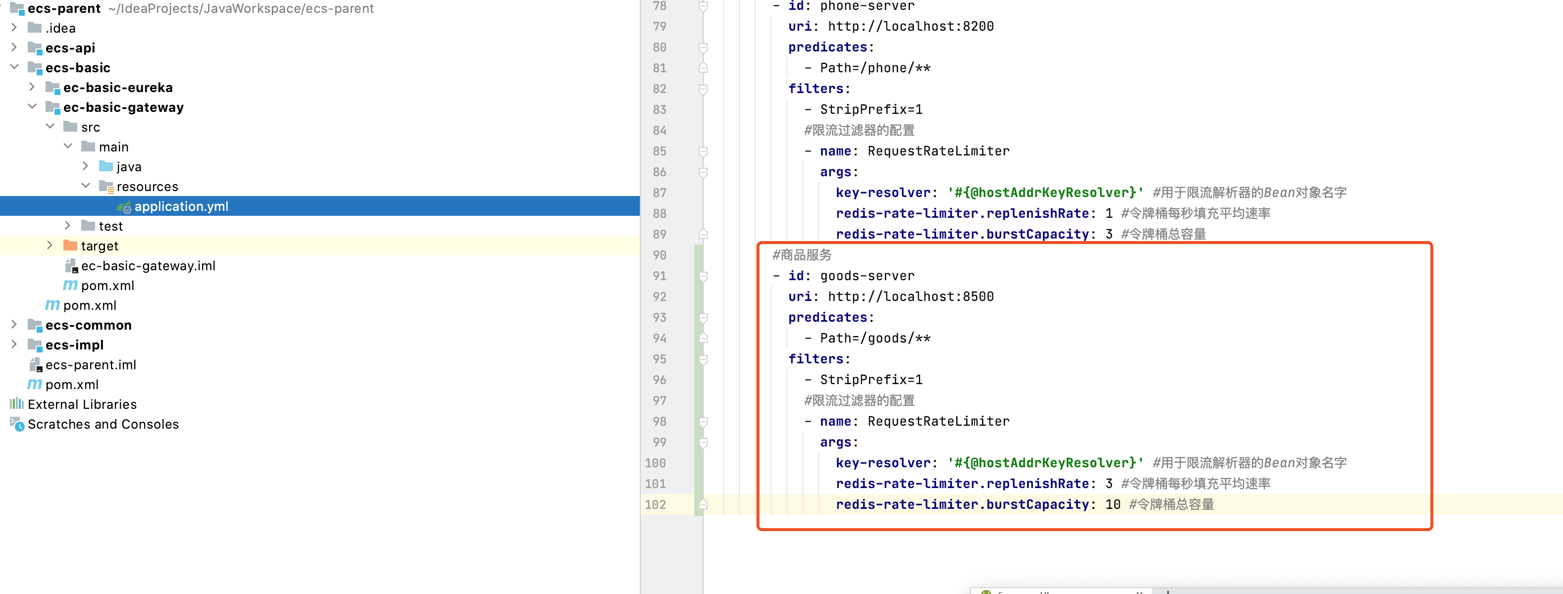
Task: Select the ecs-common module in tree
Action: click(88, 325)
